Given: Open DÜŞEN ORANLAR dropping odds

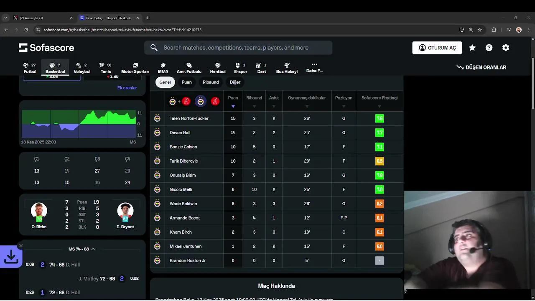Looking at the screenshot, I should point(481,67).
